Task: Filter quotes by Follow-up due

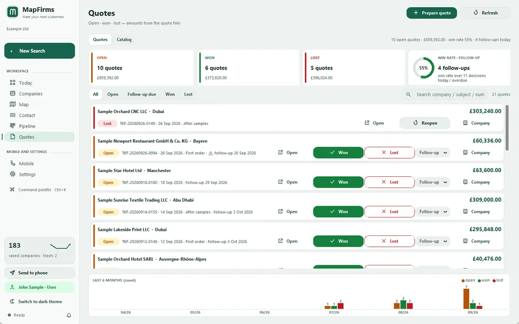Action: pos(142,94)
